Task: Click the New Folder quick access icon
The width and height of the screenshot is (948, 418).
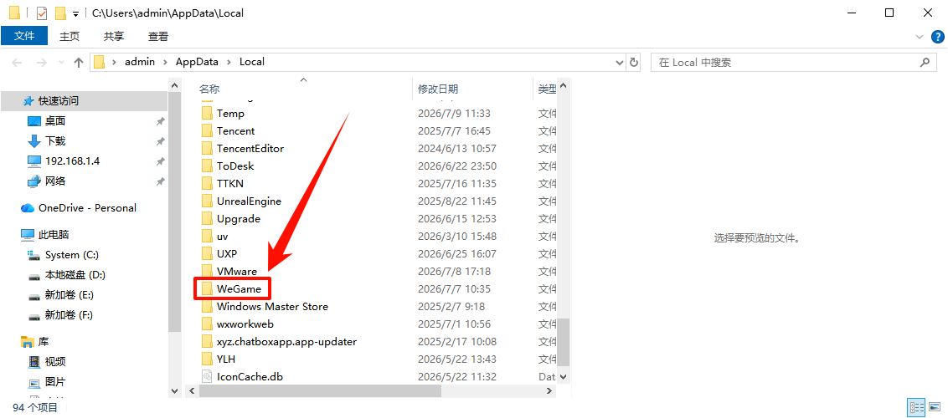Action: 59,13
